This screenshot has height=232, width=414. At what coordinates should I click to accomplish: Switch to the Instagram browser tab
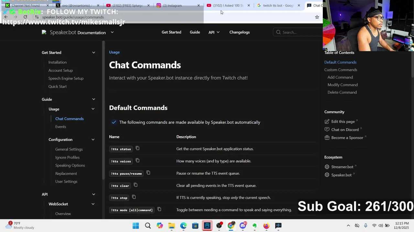tap(177, 5)
